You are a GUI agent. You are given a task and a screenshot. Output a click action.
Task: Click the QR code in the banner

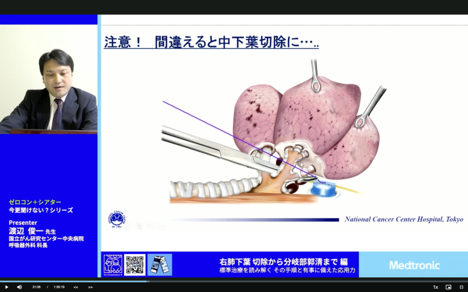coord(135,265)
